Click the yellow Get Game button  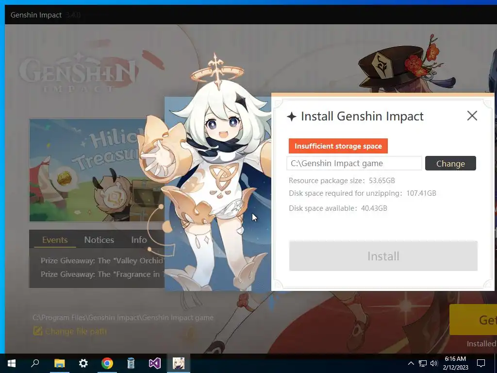[x=473, y=320]
